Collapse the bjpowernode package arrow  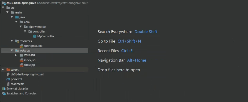pyautogui.click(x=21, y=27)
